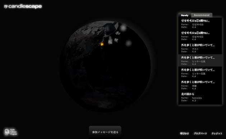This screenshot has height=139, width=226.
Task: Click a dim orange candle light on the Asian mainland
Action: (x=80, y=49)
